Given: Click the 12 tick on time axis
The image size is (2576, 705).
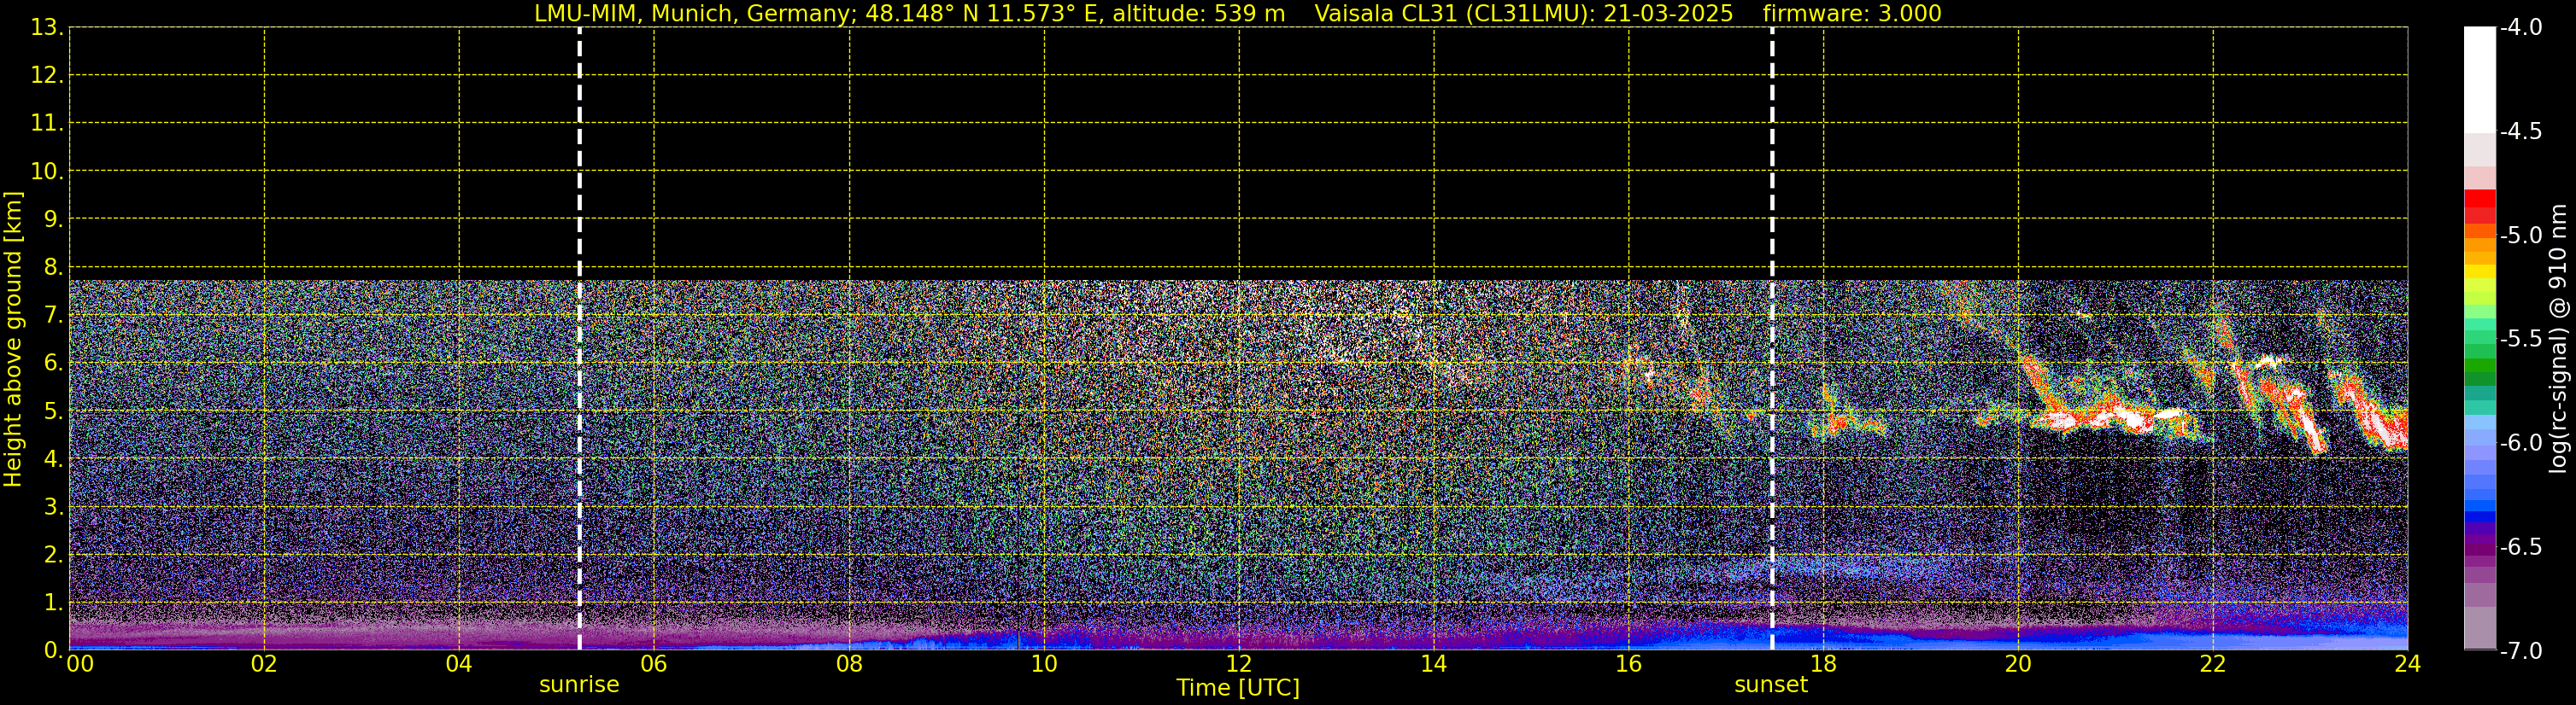Looking at the screenshot, I should tap(1238, 664).
